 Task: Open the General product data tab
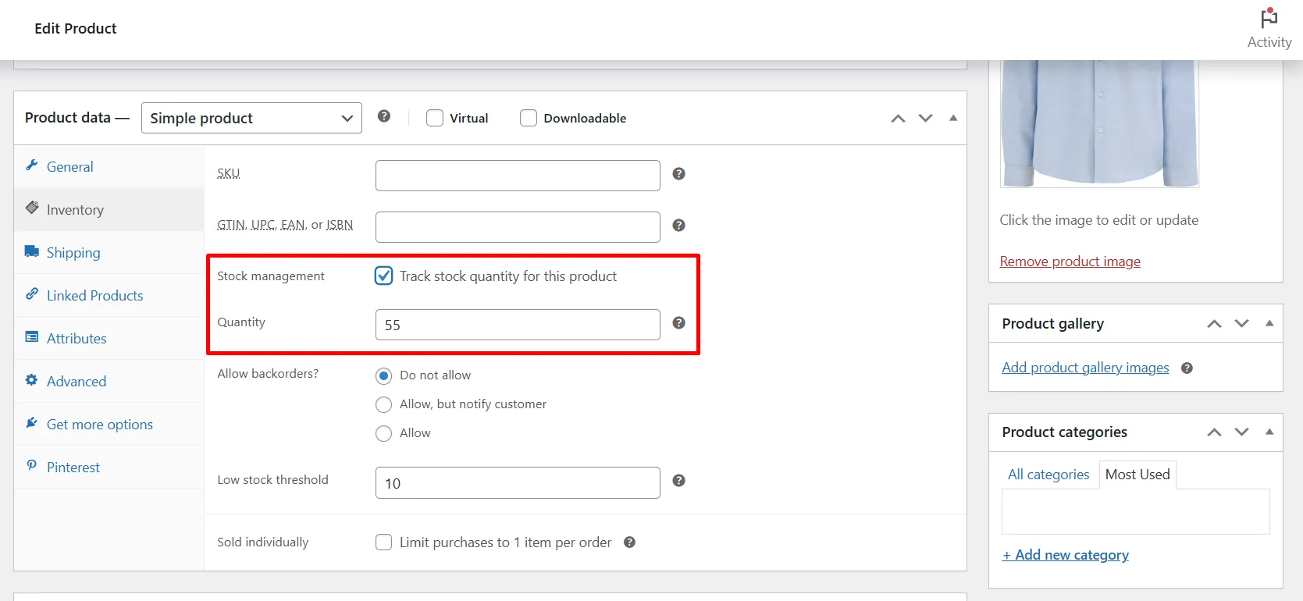tap(109, 166)
